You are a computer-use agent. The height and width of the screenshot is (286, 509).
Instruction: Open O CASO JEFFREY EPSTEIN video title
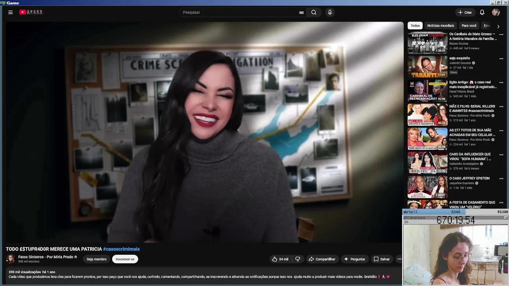click(469, 178)
